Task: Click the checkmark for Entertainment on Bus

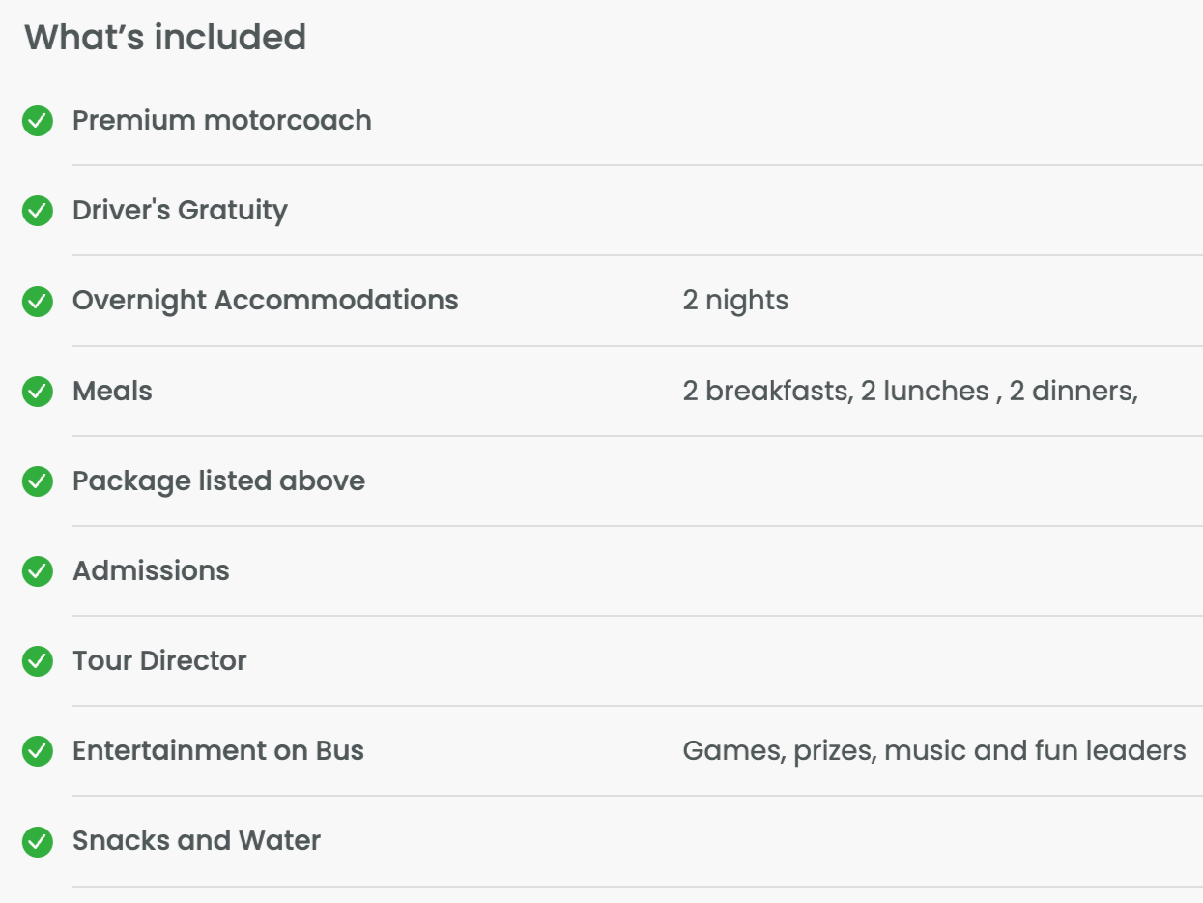Action: click(38, 751)
